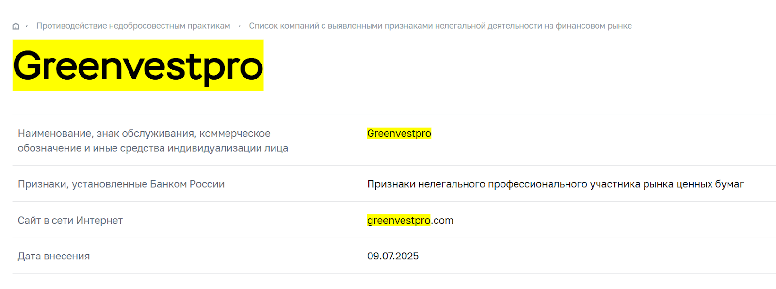Select the breadcrumb home navigation area
The width and height of the screenshot is (776, 289).
(x=16, y=26)
